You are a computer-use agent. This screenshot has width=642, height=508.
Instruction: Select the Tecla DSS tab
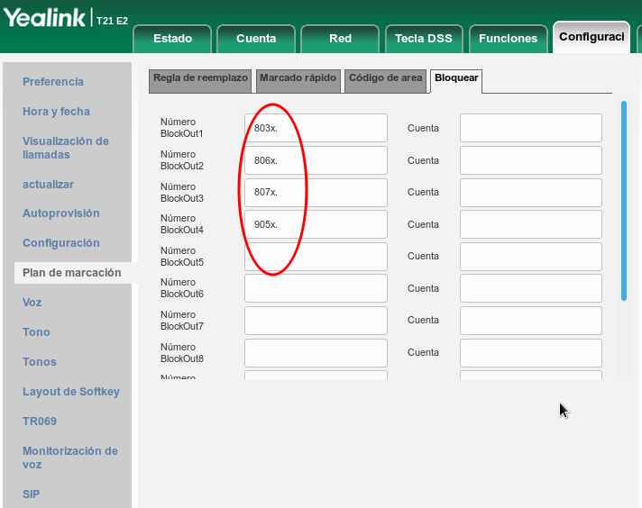(x=423, y=39)
